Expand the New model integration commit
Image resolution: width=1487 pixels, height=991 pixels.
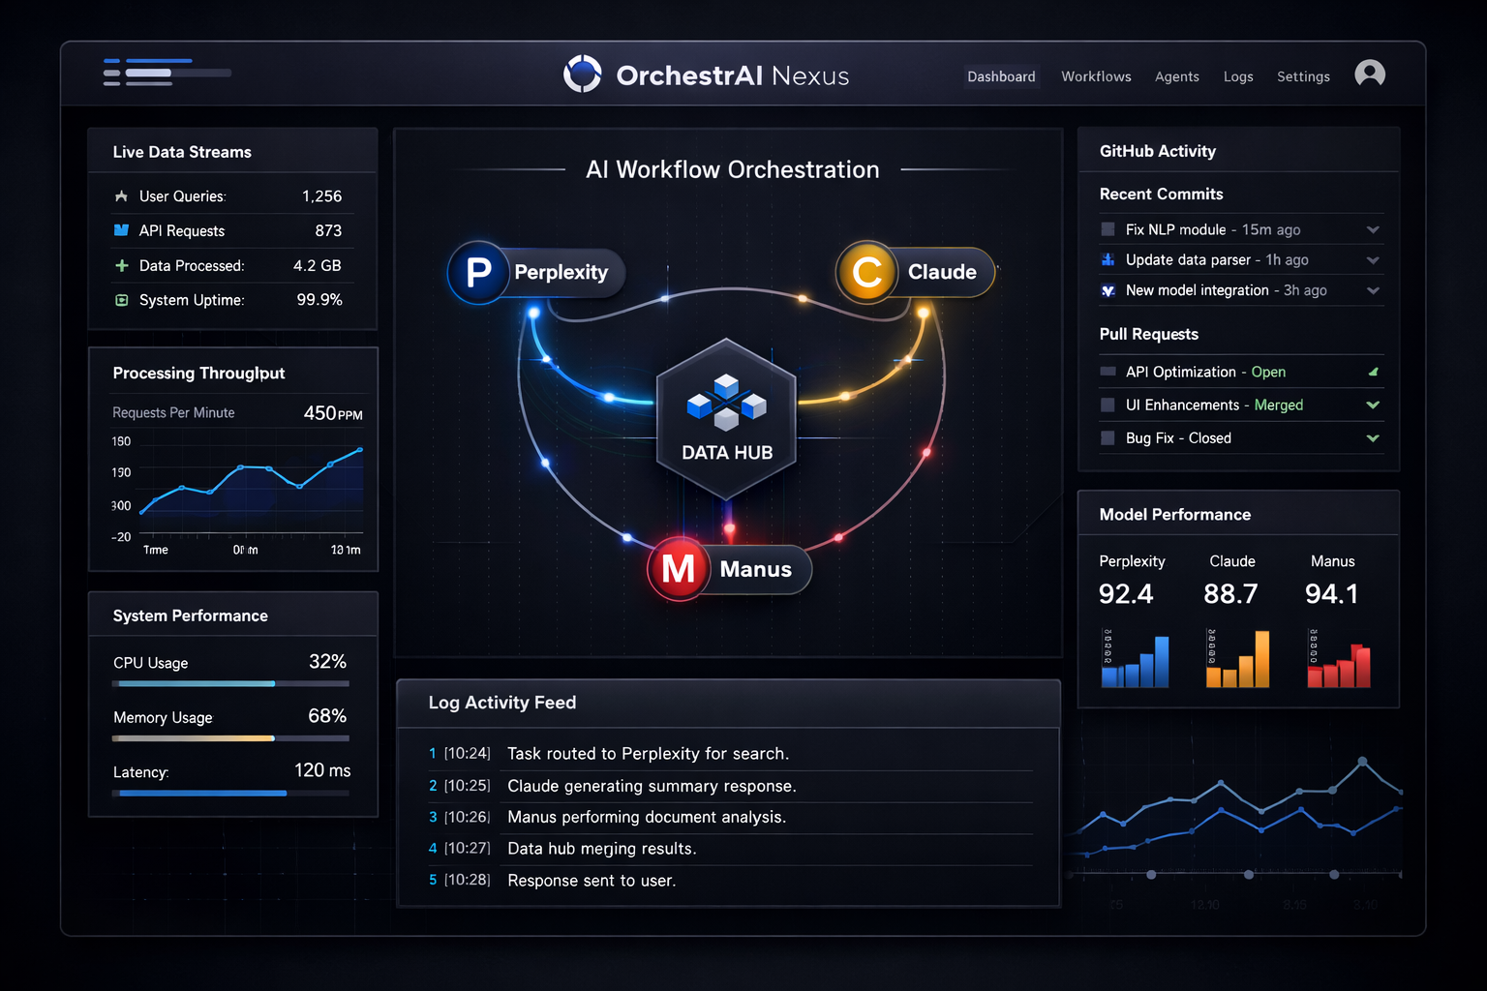tap(1373, 290)
